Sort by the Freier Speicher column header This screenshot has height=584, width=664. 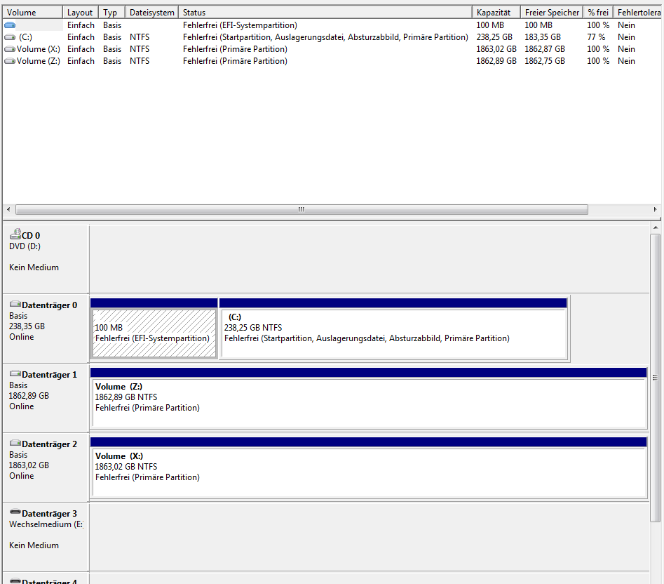(x=552, y=13)
